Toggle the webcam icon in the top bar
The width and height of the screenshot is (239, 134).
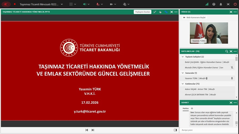111,4
